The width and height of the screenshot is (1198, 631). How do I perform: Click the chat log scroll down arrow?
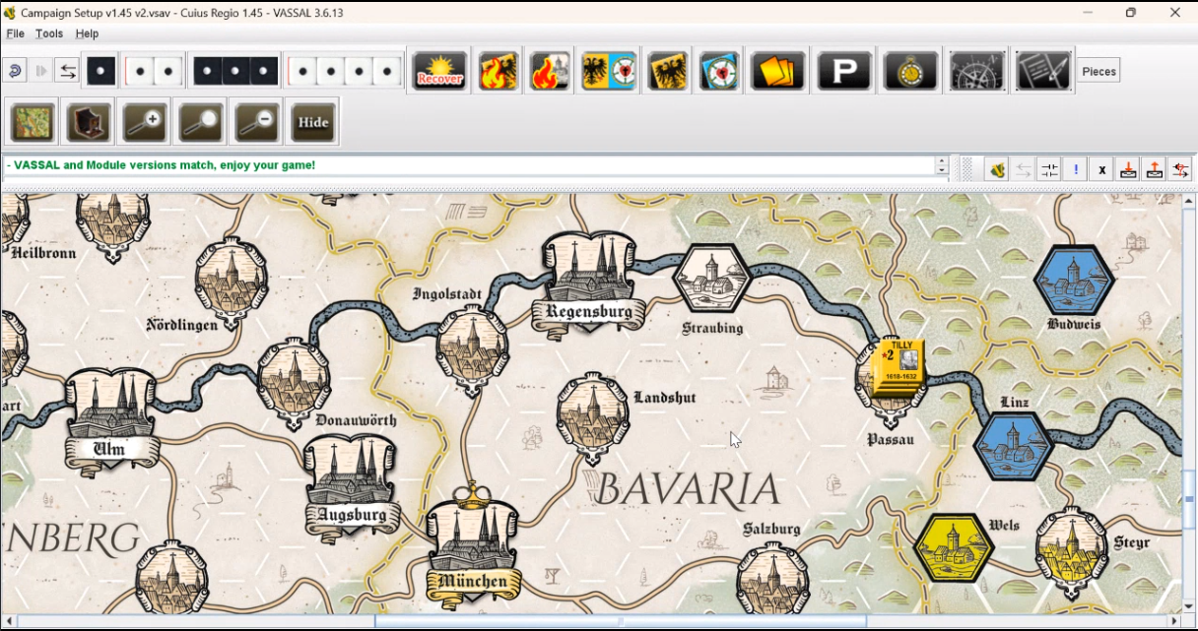point(942,172)
